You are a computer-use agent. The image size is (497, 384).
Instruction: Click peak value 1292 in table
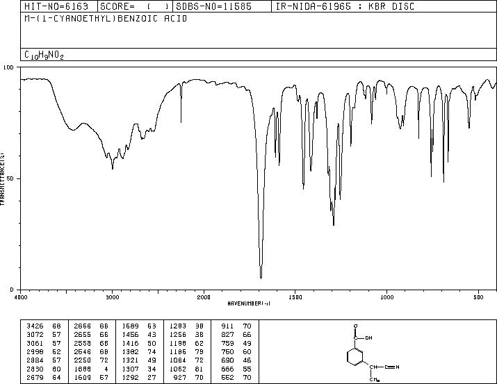(x=130, y=378)
